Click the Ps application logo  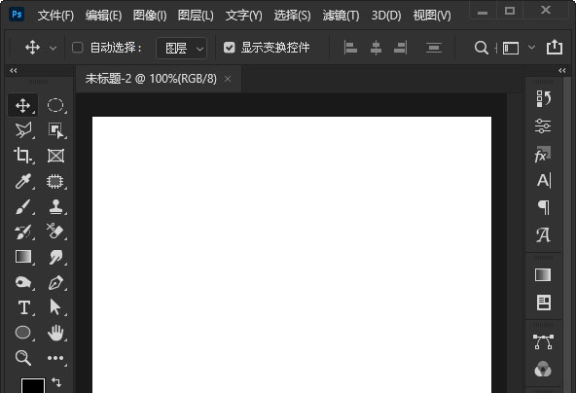[17, 15]
